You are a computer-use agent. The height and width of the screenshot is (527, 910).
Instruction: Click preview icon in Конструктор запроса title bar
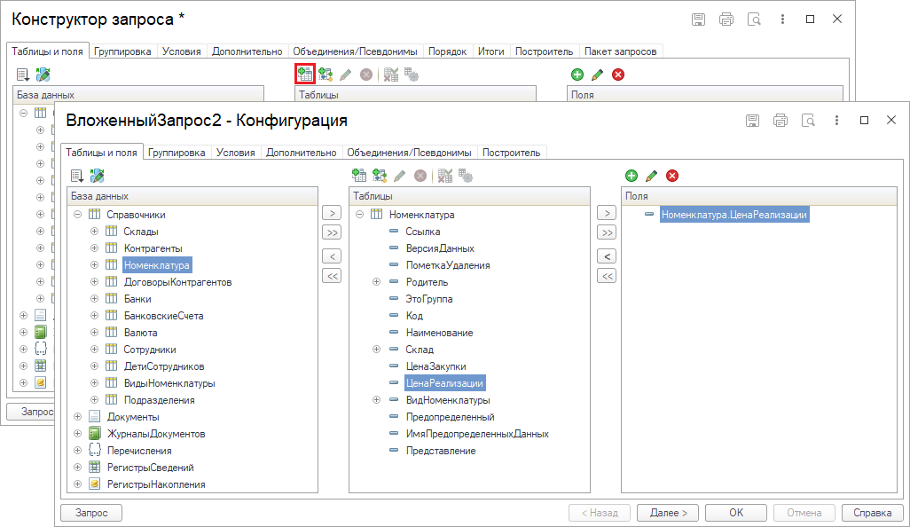click(754, 20)
